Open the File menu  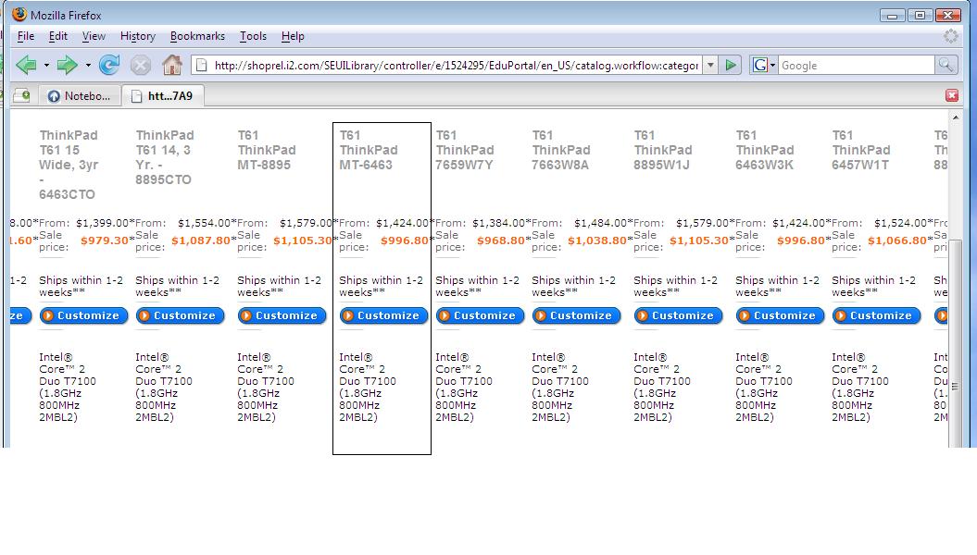26,36
